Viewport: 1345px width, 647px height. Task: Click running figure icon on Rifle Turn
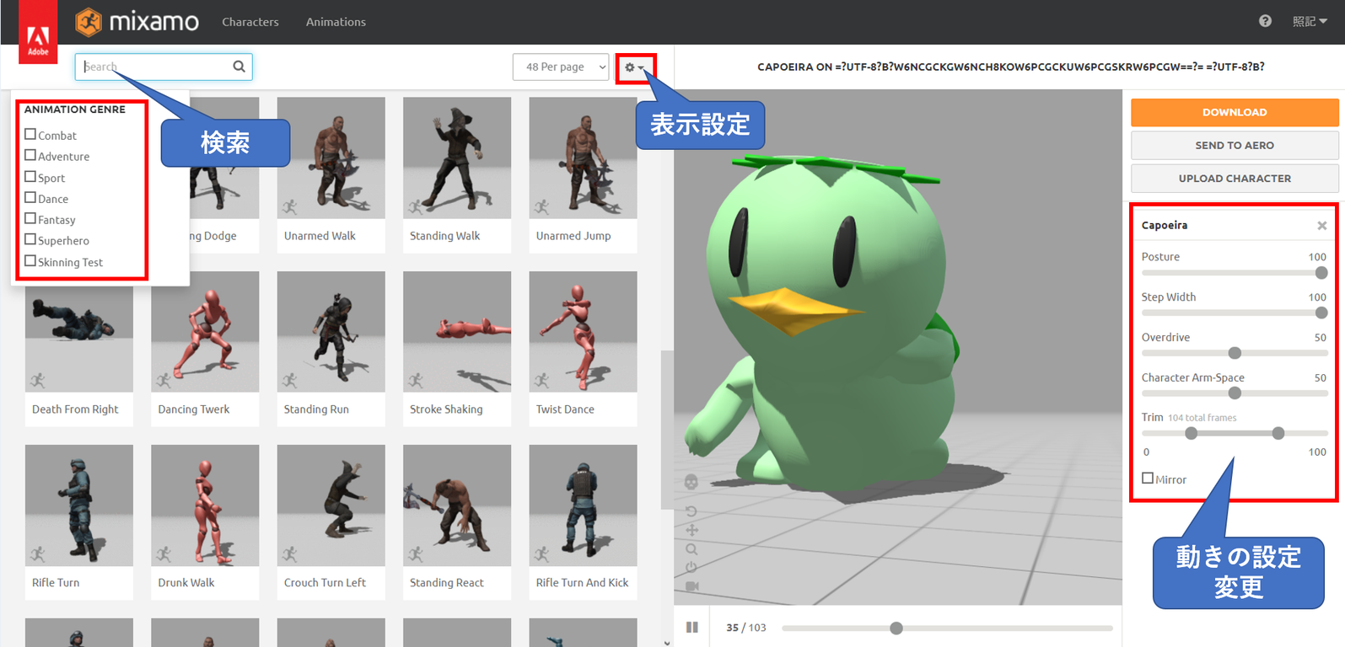38,553
